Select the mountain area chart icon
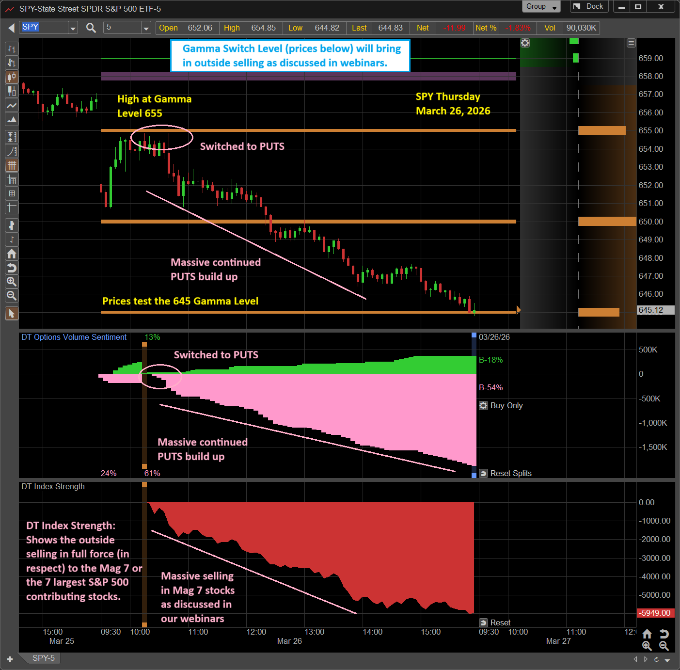Image resolution: width=680 pixels, height=670 pixels. pyautogui.click(x=12, y=120)
